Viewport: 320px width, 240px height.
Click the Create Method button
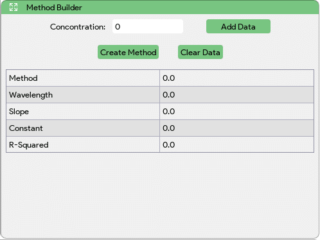pyautogui.click(x=128, y=52)
